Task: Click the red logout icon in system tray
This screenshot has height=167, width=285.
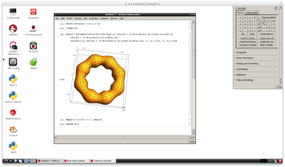Action: click(x=280, y=161)
